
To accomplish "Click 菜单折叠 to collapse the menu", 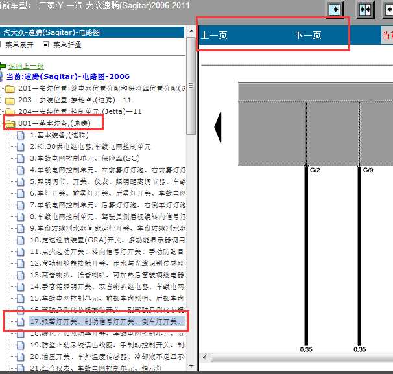I will coord(67,45).
